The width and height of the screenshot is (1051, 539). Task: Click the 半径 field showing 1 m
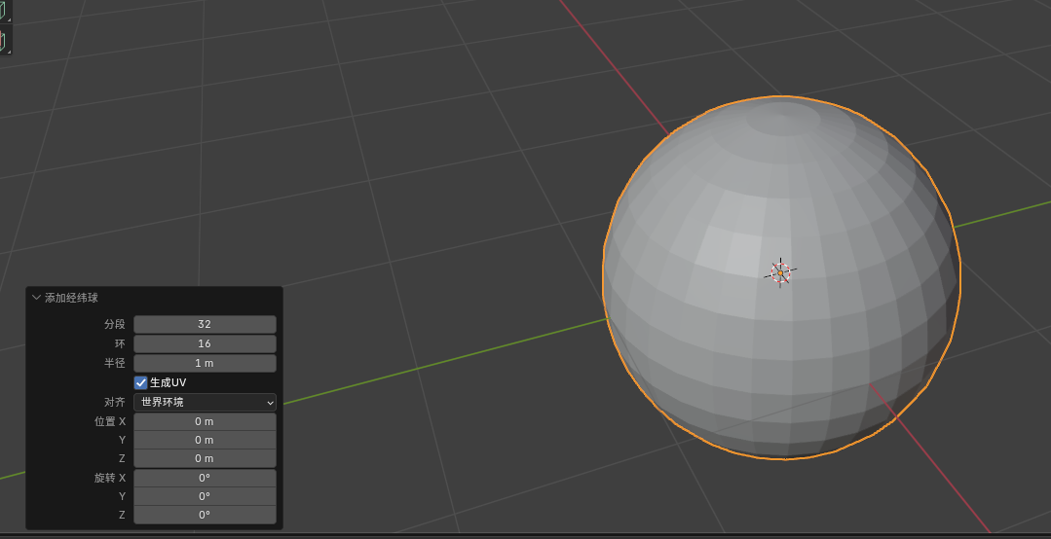(x=205, y=363)
